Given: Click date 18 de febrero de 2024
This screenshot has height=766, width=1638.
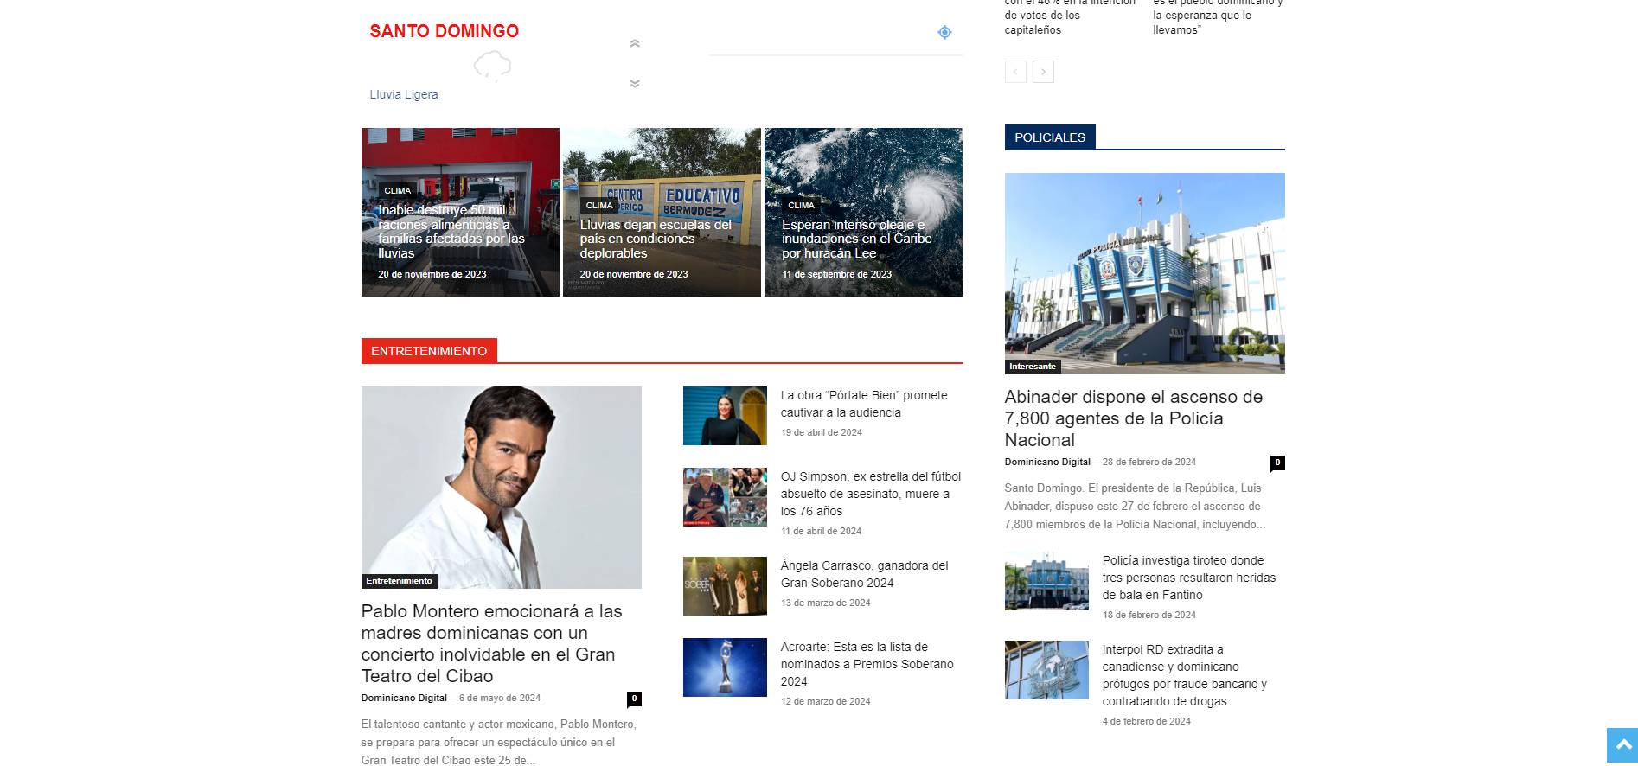Looking at the screenshot, I should (x=1149, y=615).
